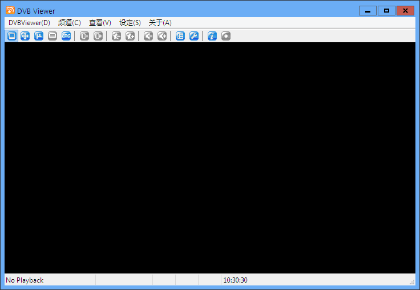The height and width of the screenshot is (290, 420).
Task: Click the blue info icon
Action: tap(212, 36)
